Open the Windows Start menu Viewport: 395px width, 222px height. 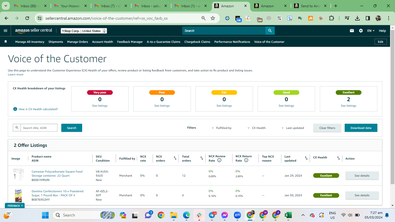[45, 215]
